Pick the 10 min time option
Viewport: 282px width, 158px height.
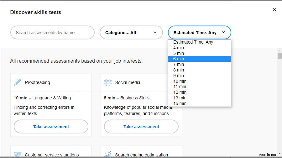[x=199, y=81]
